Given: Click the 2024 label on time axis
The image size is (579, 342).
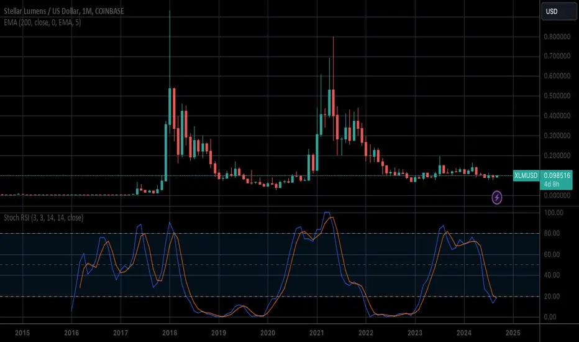Looking at the screenshot, I should click(464, 333).
